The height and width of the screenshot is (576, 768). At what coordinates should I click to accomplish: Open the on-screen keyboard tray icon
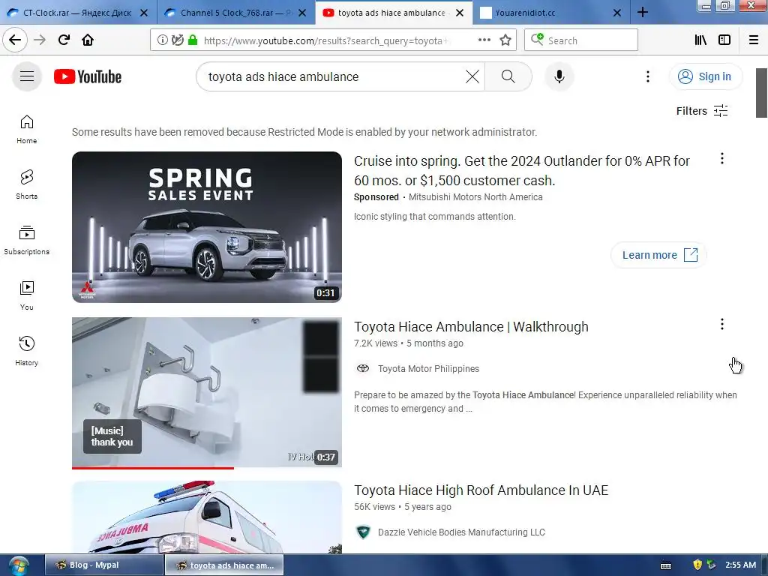(x=666, y=565)
